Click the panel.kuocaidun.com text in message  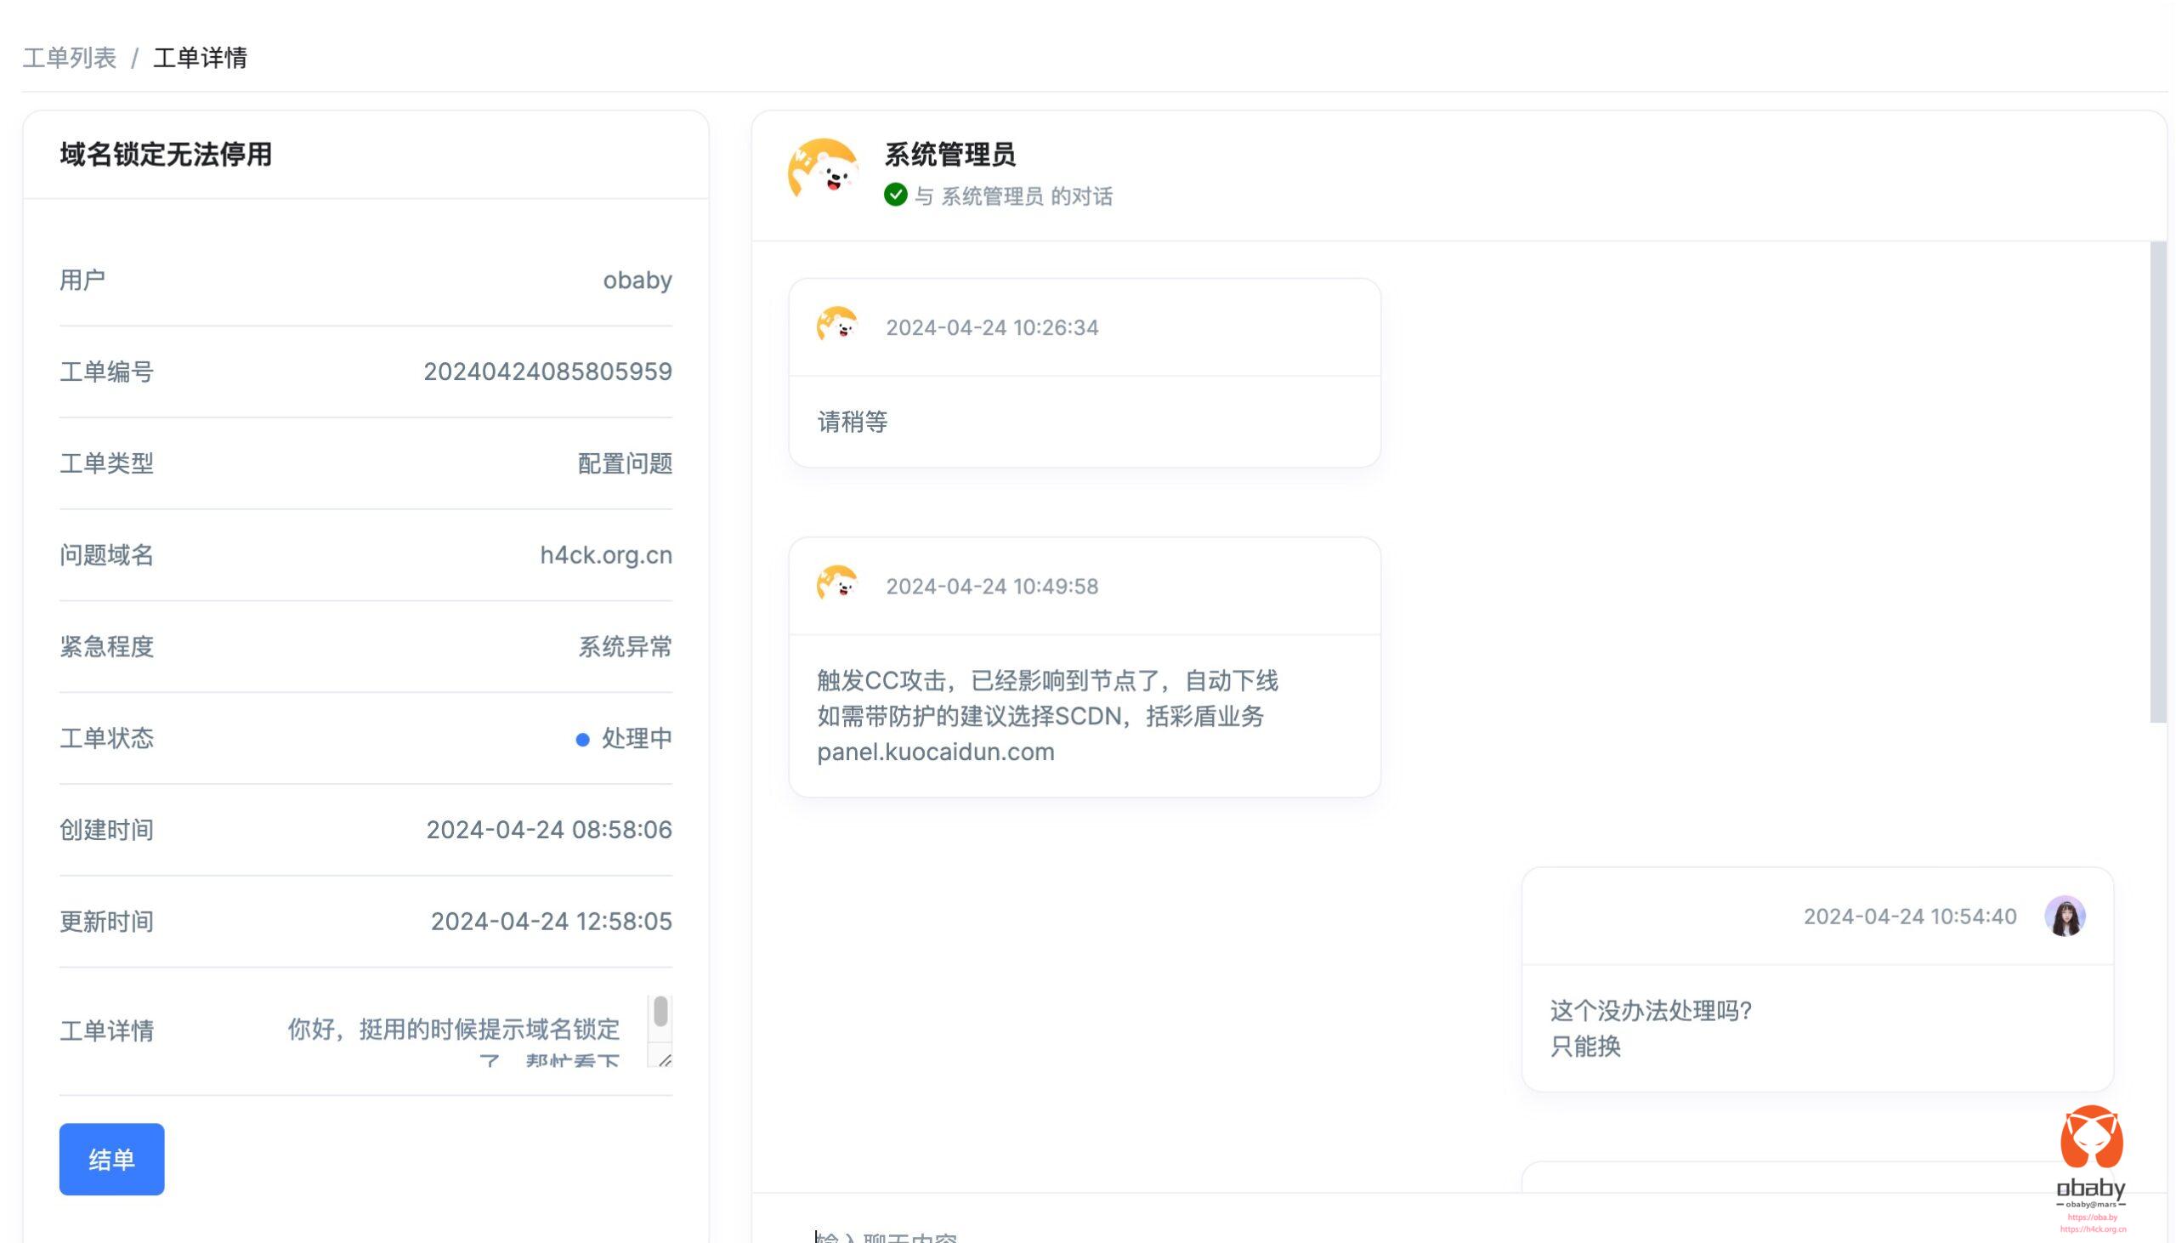coord(935,752)
